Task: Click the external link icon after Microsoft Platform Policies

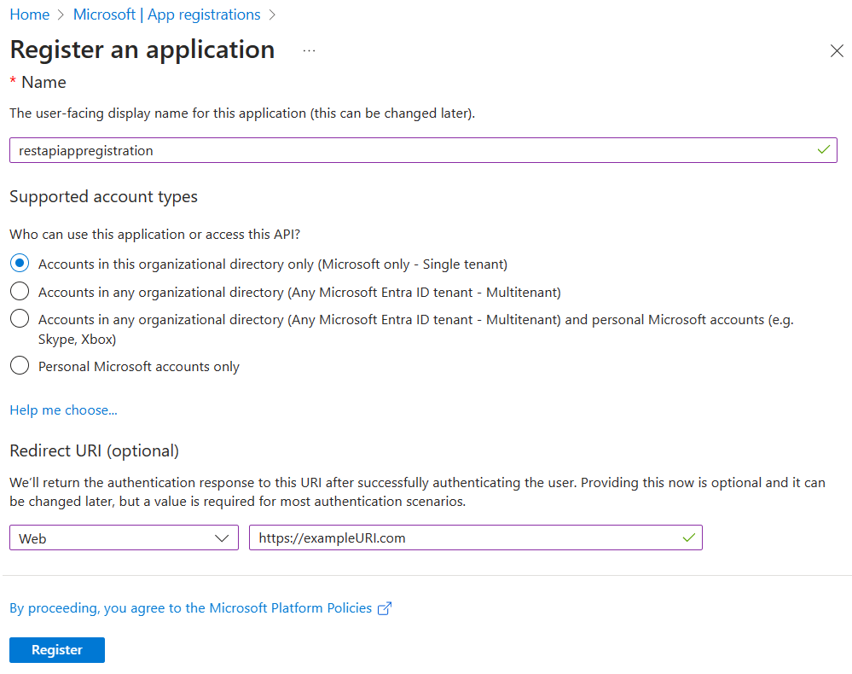Action: [x=385, y=607]
